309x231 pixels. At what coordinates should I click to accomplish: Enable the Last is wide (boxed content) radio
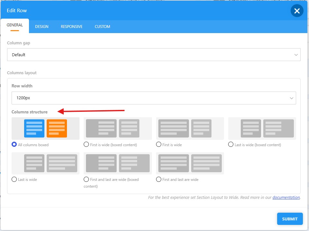[231, 145]
